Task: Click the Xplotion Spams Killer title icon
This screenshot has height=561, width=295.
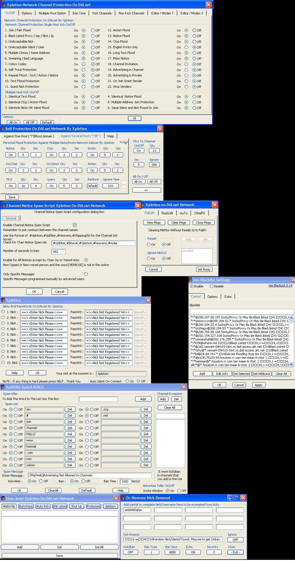Action: coord(3,387)
